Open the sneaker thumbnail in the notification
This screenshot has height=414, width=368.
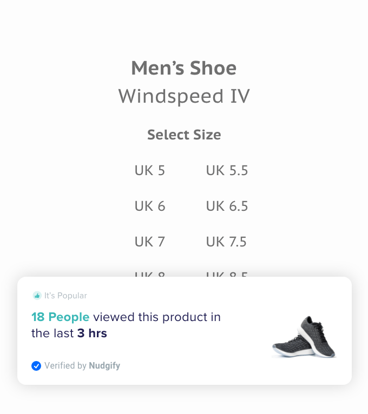pyautogui.click(x=304, y=336)
